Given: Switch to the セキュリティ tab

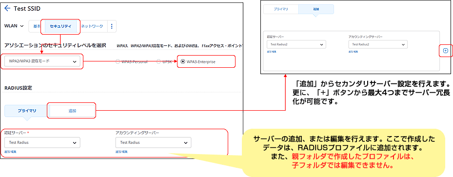Looking at the screenshot, I should coord(60,26).
